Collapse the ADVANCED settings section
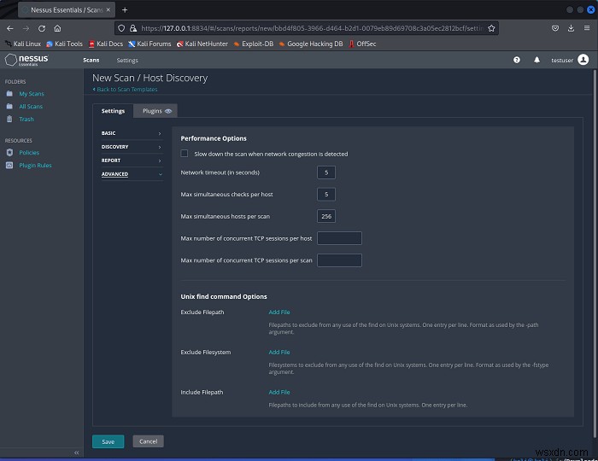Viewport: 598px width, 461px height. point(132,174)
